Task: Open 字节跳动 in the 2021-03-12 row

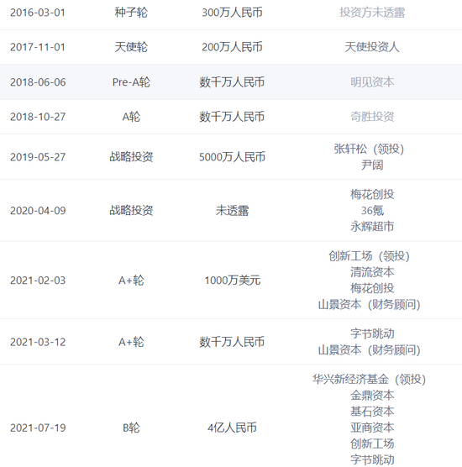Action: [x=372, y=333]
